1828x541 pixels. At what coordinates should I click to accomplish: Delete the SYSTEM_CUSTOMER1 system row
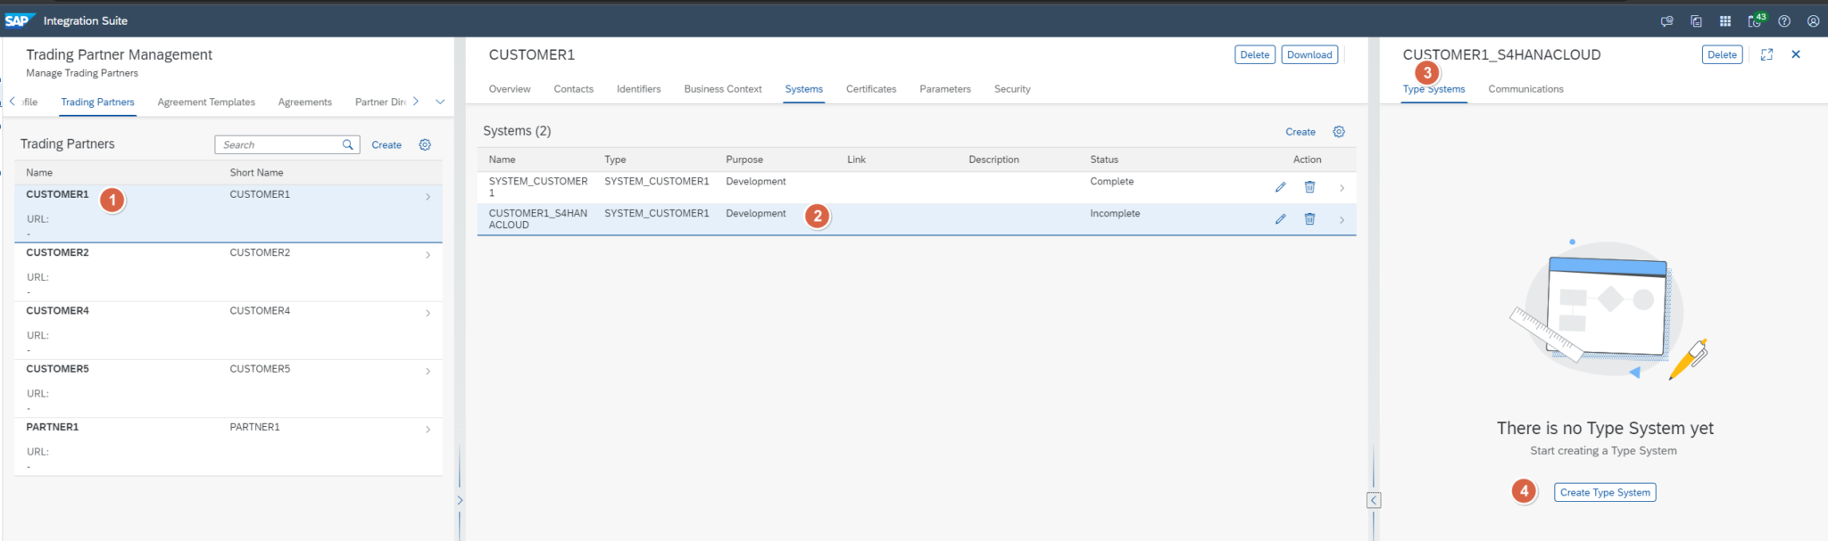(x=1309, y=187)
